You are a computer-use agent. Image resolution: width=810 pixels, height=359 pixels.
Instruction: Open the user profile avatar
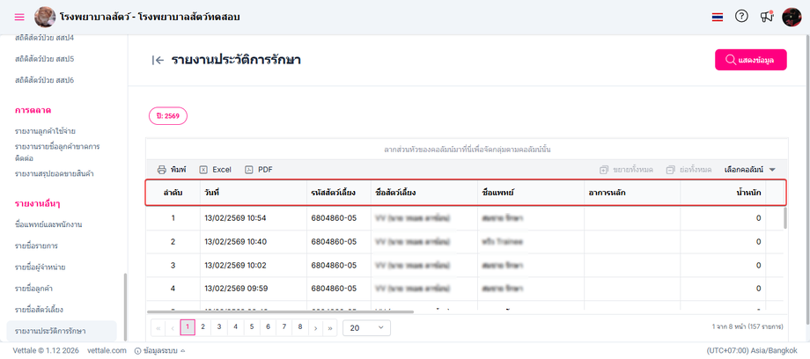(792, 17)
